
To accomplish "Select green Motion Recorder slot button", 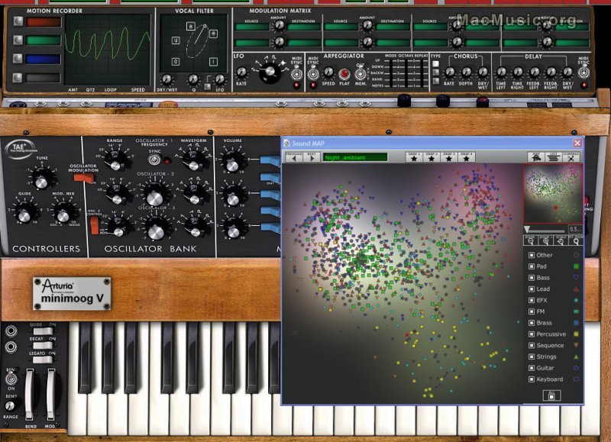I will [18, 40].
